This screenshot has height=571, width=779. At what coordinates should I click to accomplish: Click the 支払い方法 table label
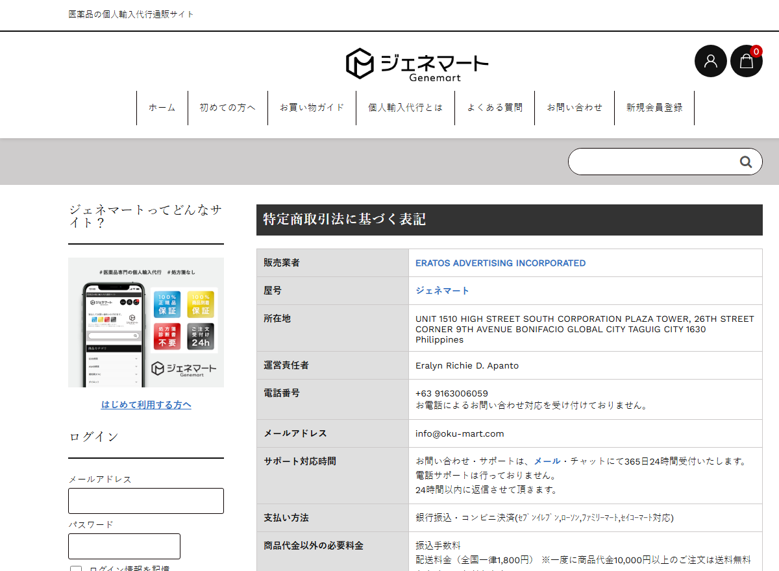[286, 518]
